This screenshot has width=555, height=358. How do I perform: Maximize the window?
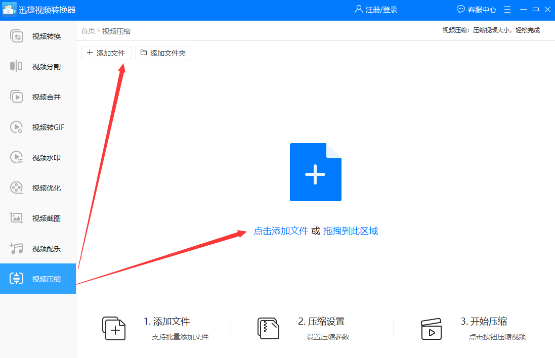tap(536, 10)
